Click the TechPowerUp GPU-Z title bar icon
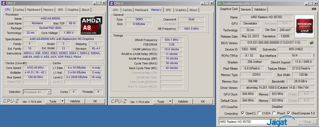The height and width of the screenshot is (127, 319). 219,3
